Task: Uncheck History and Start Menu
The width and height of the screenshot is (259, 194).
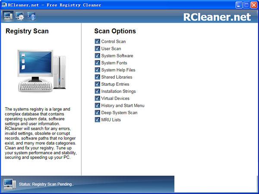Action: [97, 105]
